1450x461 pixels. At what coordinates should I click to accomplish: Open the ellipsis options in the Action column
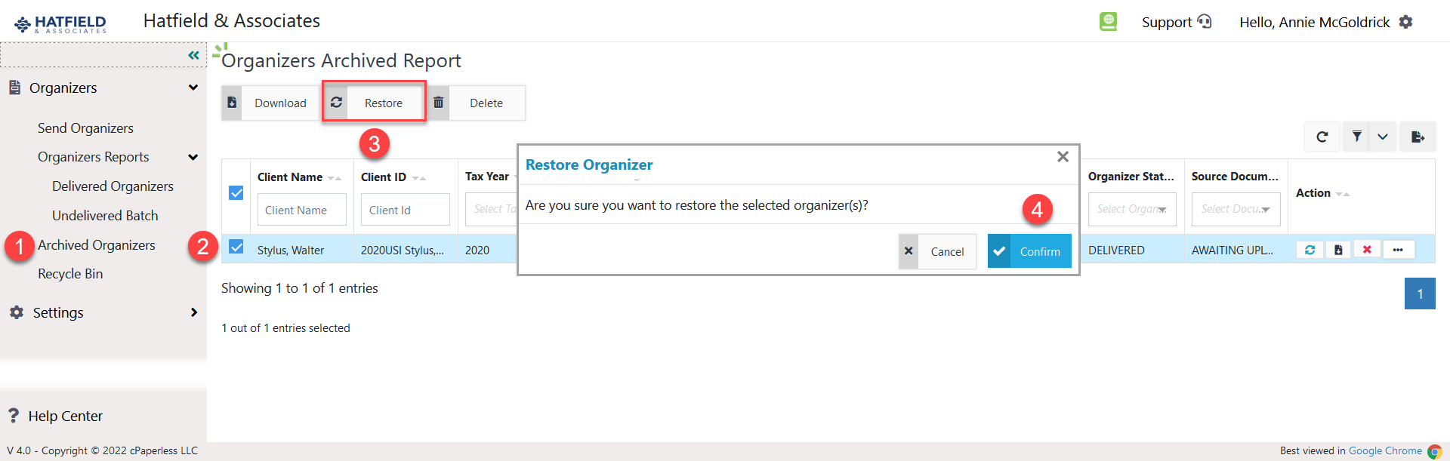1399,249
